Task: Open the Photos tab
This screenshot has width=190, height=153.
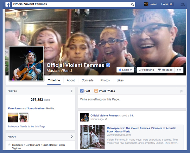Action: pos(105,80)
